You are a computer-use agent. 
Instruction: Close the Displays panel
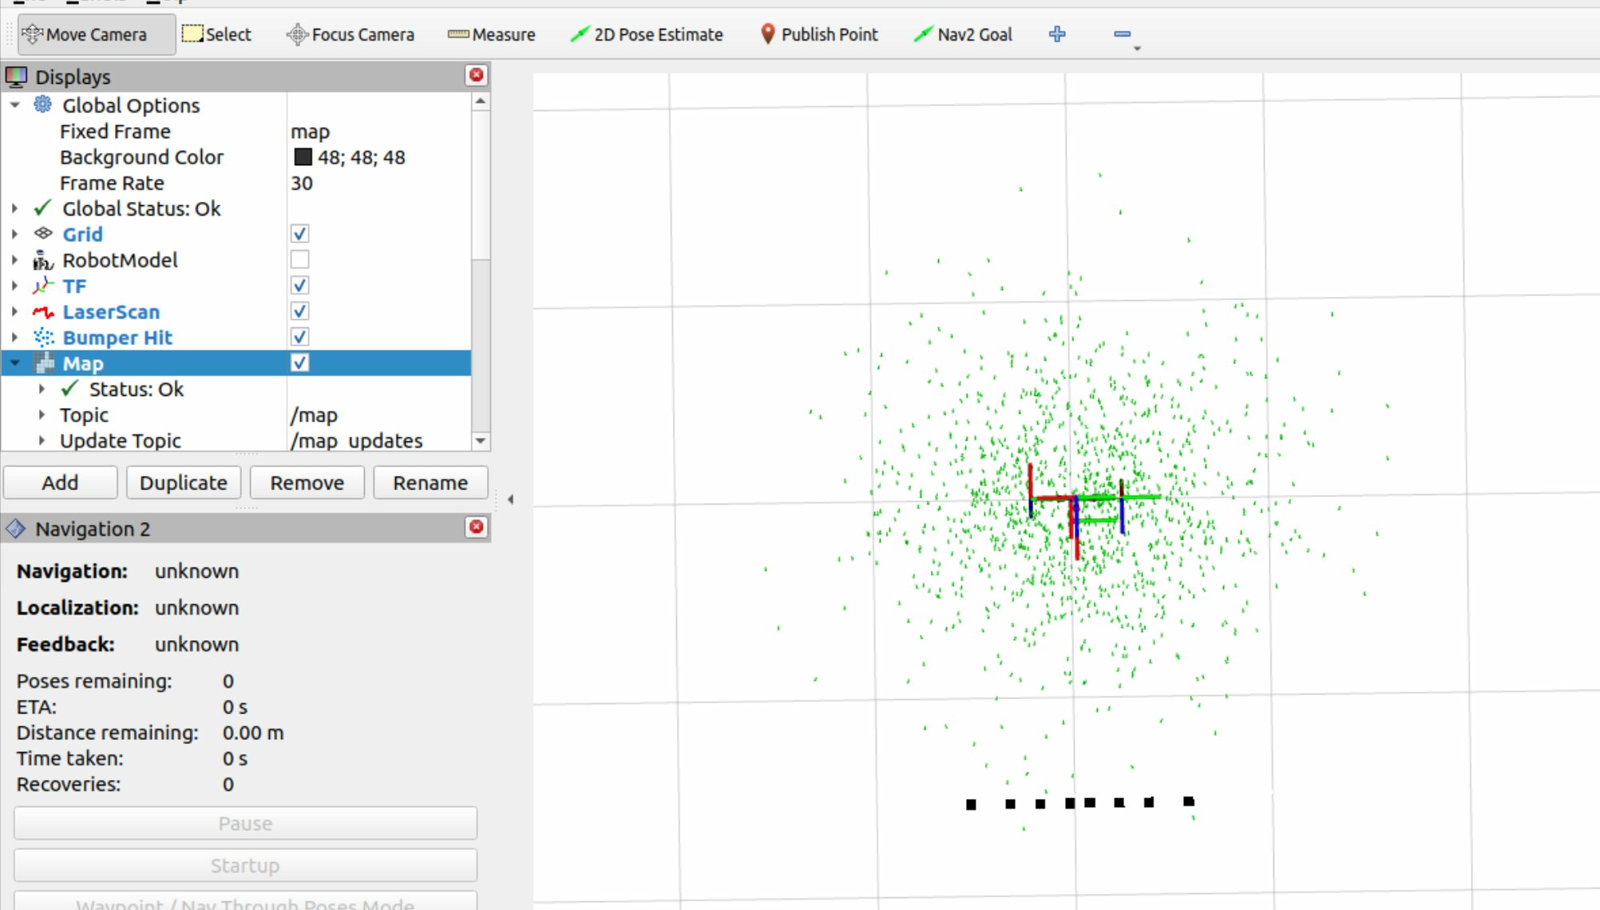(477, 75)
